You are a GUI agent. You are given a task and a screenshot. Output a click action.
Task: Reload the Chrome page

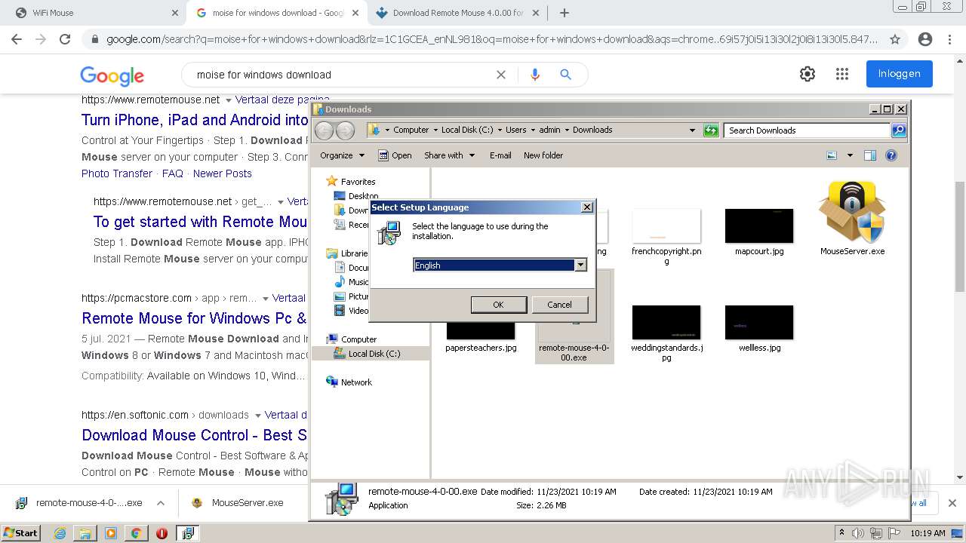65,39
